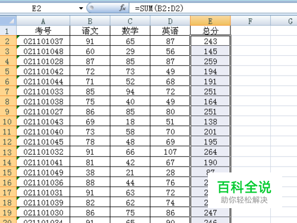Click math score cell 21

130,172
